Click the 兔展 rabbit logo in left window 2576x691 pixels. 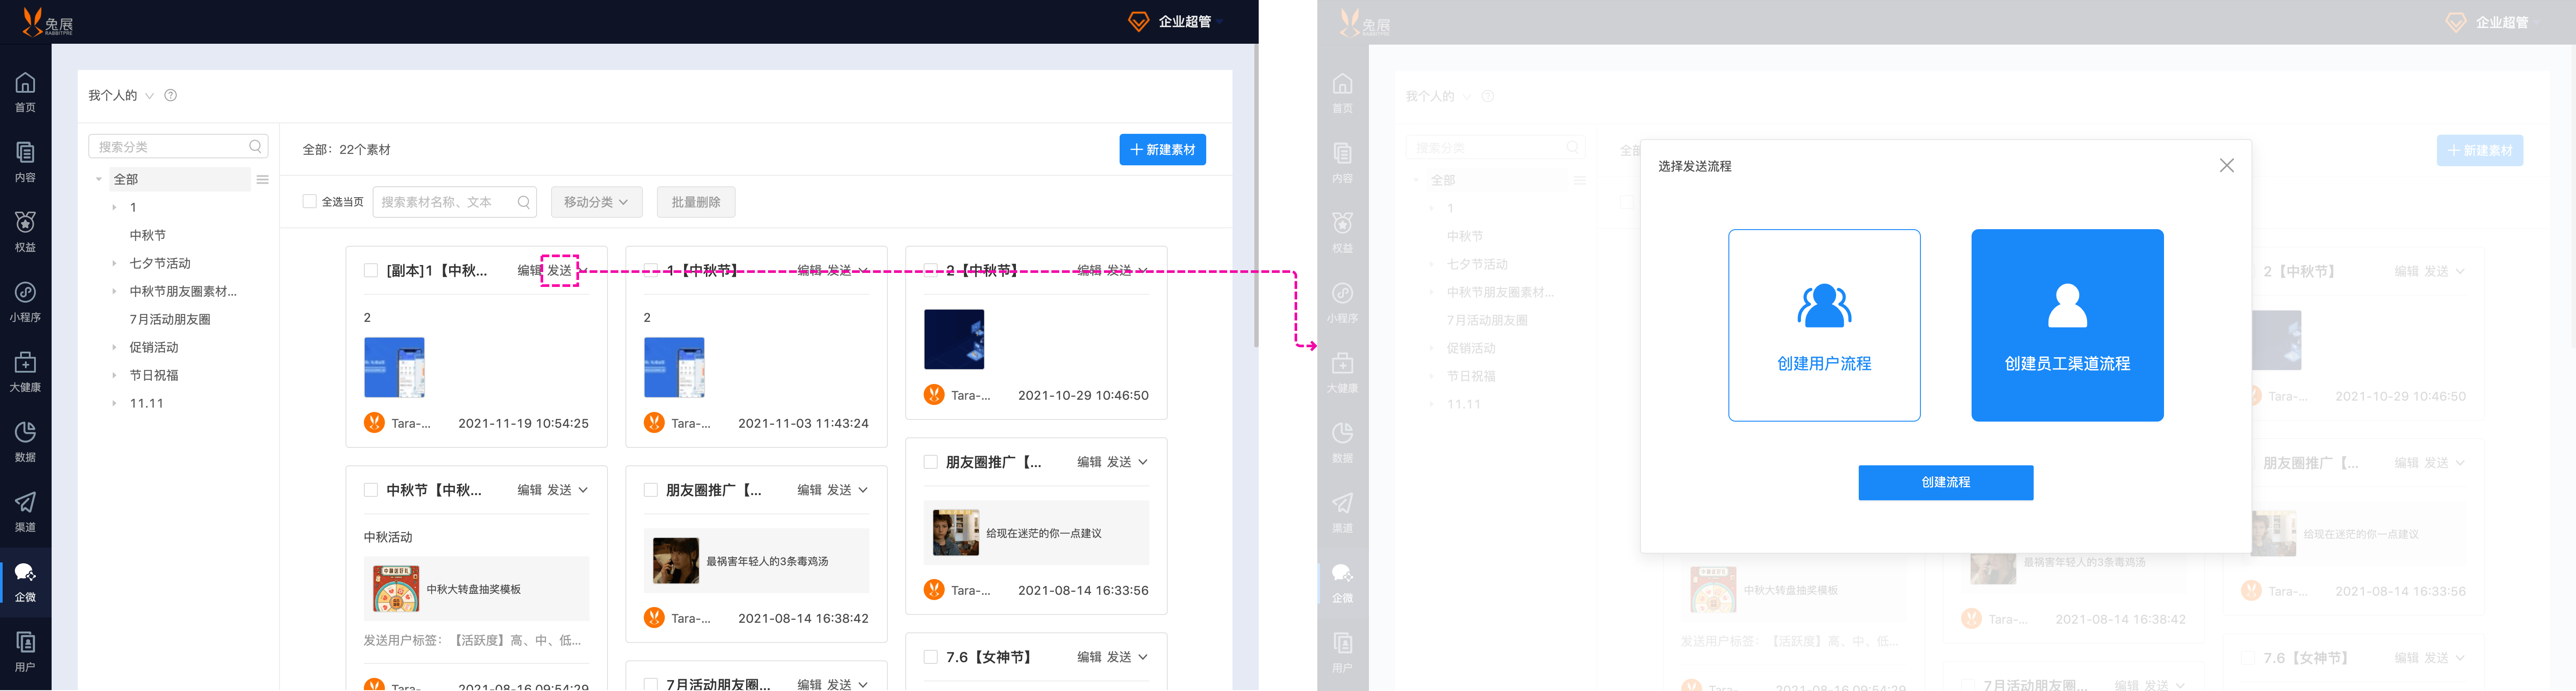click(46, 22)
